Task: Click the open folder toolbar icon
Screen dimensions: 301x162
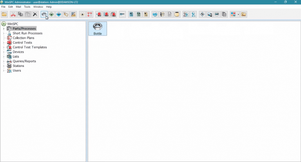Action: click(x=4, y=14)
